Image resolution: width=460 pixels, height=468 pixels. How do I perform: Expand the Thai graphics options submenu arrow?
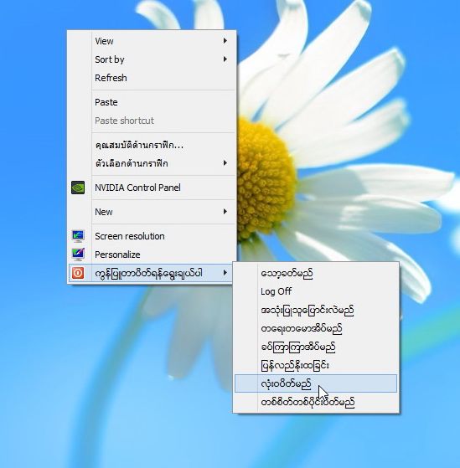pos(225,163)
